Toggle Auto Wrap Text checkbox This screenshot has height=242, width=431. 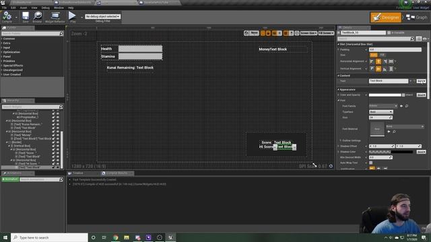pyautogui.click(x=371, y=163)
